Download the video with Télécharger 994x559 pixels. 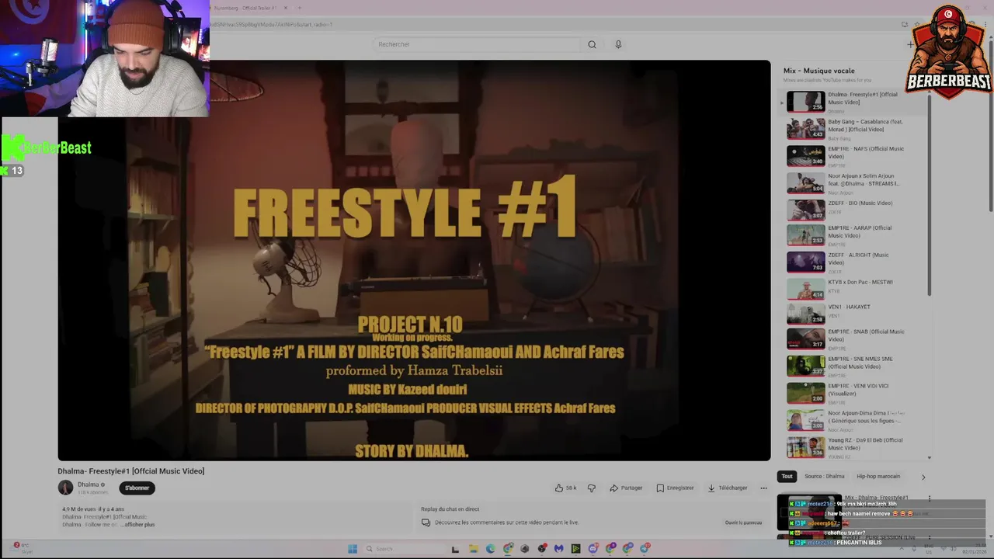728,488
